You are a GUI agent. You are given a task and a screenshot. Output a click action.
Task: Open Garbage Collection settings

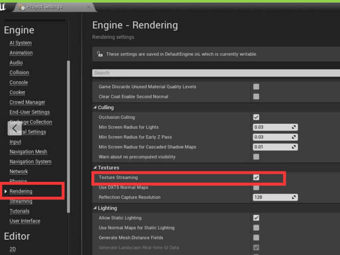click(x=31, y=122)
